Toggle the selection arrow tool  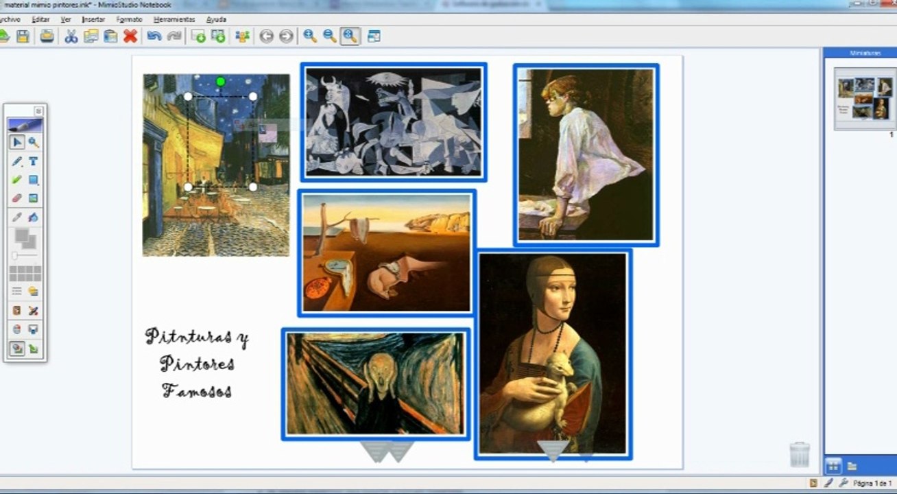[x=17, y=143]
